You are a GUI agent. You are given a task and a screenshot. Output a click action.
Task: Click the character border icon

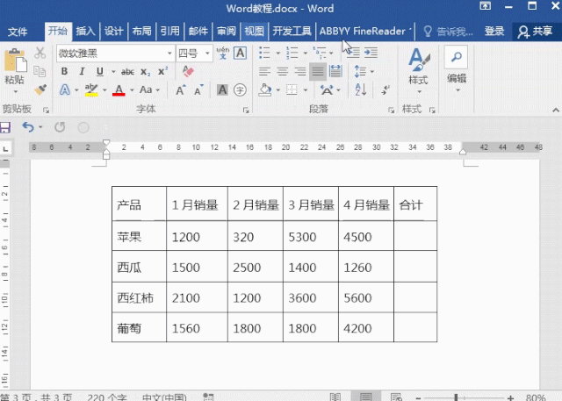(x=240, y=54)
